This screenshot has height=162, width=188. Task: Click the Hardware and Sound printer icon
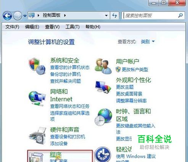pos(37,135)
